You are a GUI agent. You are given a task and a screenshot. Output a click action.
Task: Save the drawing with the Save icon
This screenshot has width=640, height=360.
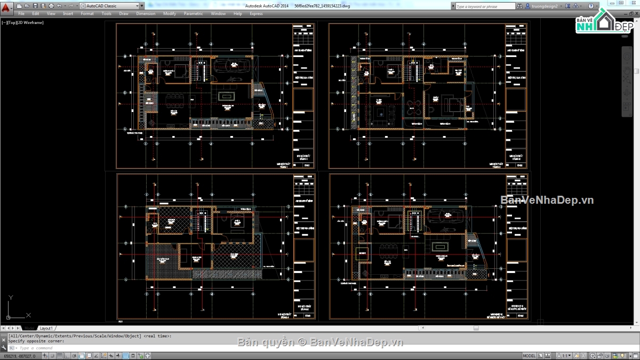pos(34,6)
